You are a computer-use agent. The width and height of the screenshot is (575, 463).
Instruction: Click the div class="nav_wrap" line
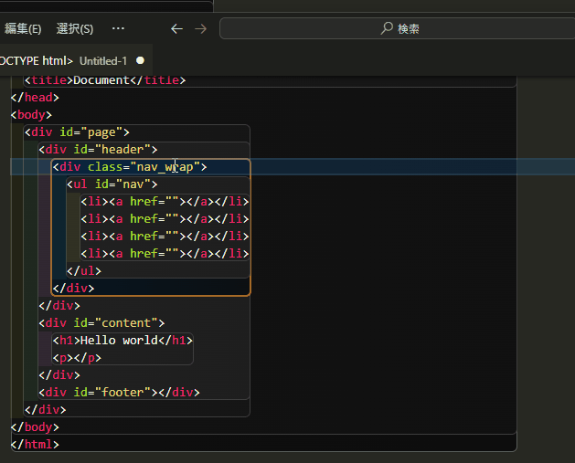click(130, 167)
